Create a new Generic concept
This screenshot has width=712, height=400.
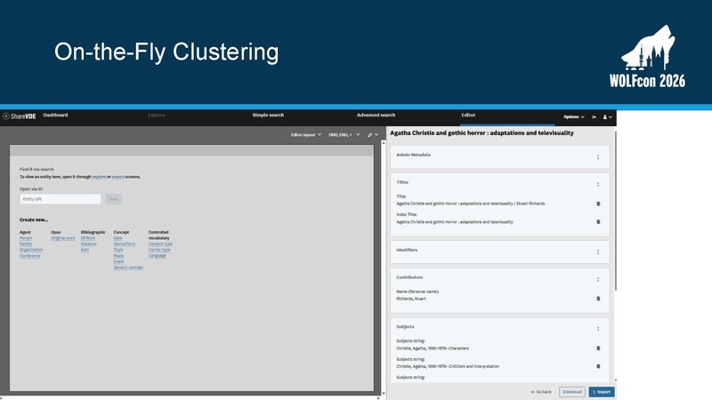click(x=128, y=268)
